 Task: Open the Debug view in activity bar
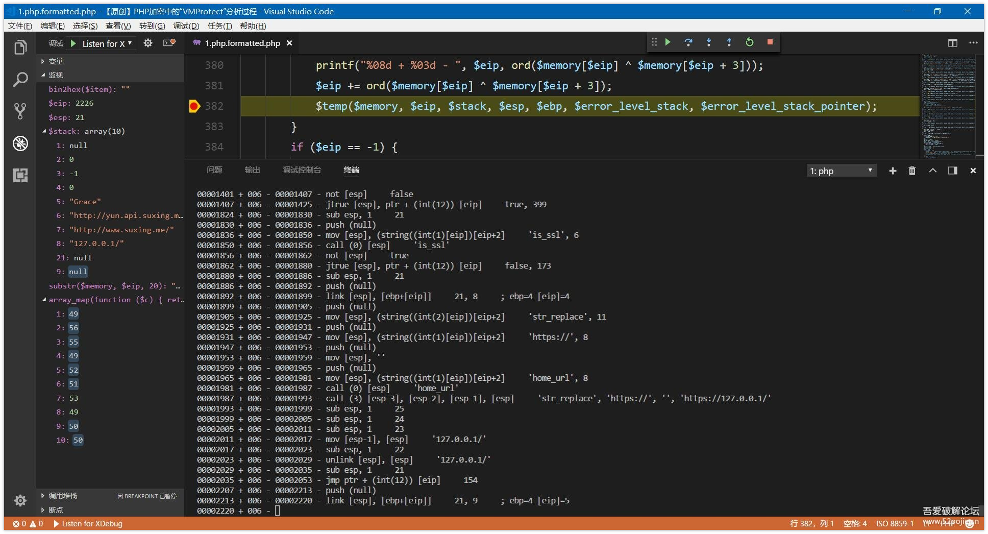click(x=20, y=143)
